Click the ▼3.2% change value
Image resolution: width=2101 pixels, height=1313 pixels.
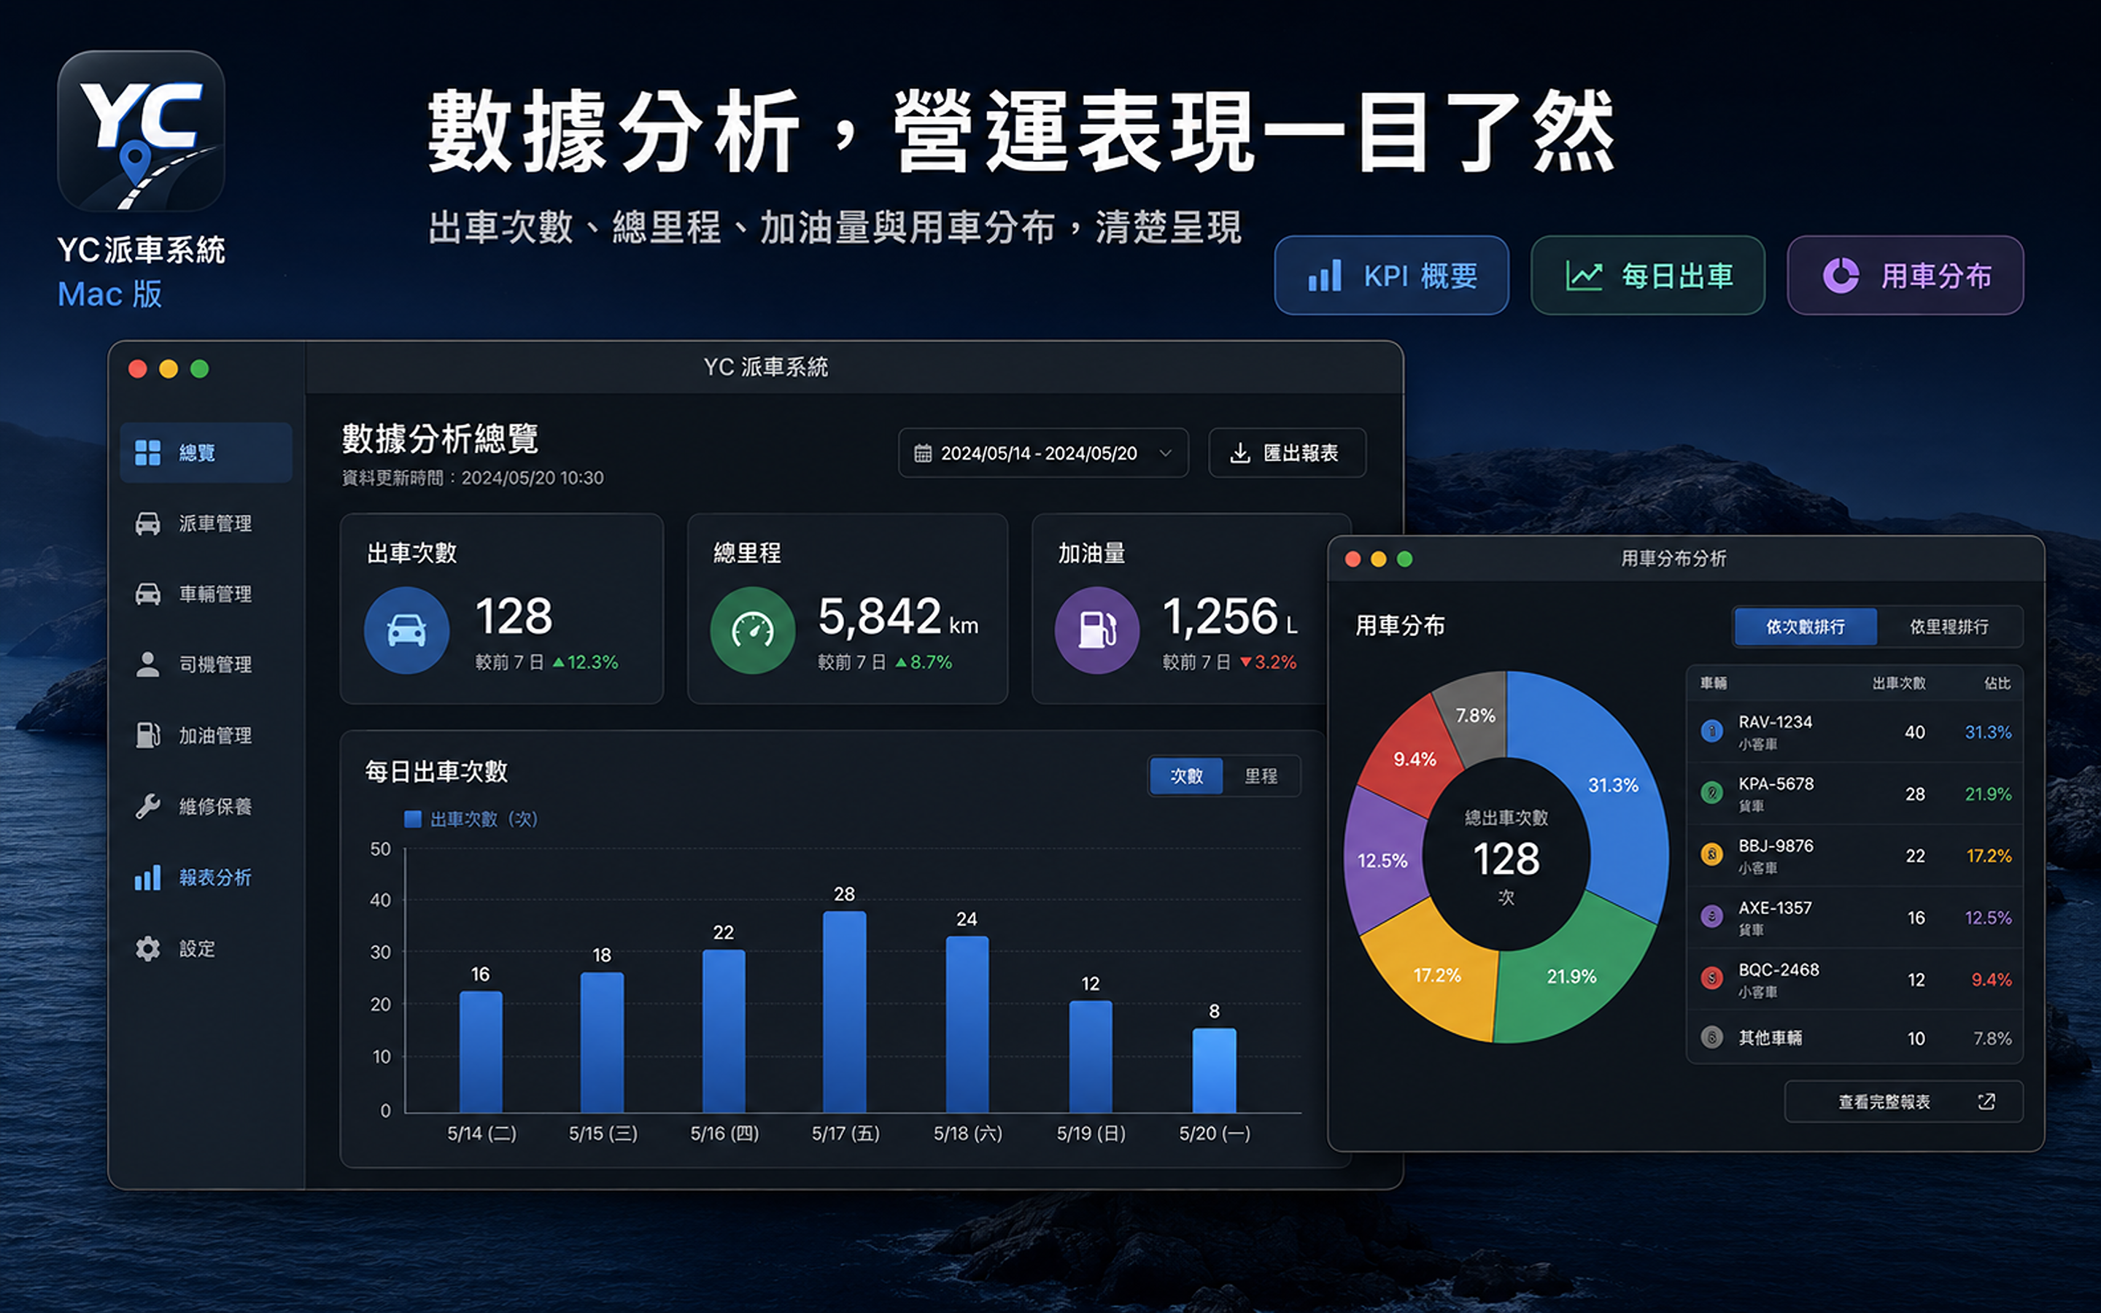click(x=1268, y=662)
